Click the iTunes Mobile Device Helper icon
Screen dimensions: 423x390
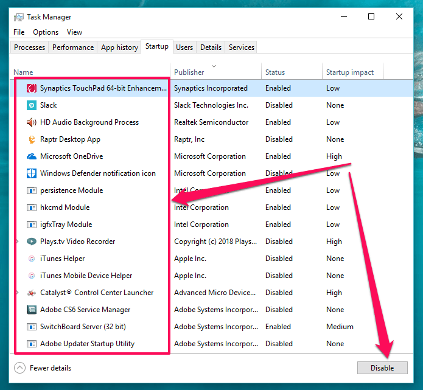[32, 276]
